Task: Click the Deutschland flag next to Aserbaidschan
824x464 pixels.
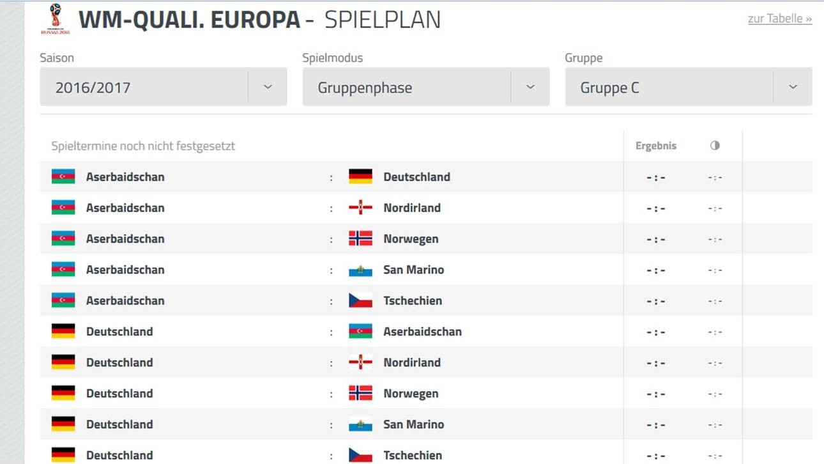Action: coord(360,176)
